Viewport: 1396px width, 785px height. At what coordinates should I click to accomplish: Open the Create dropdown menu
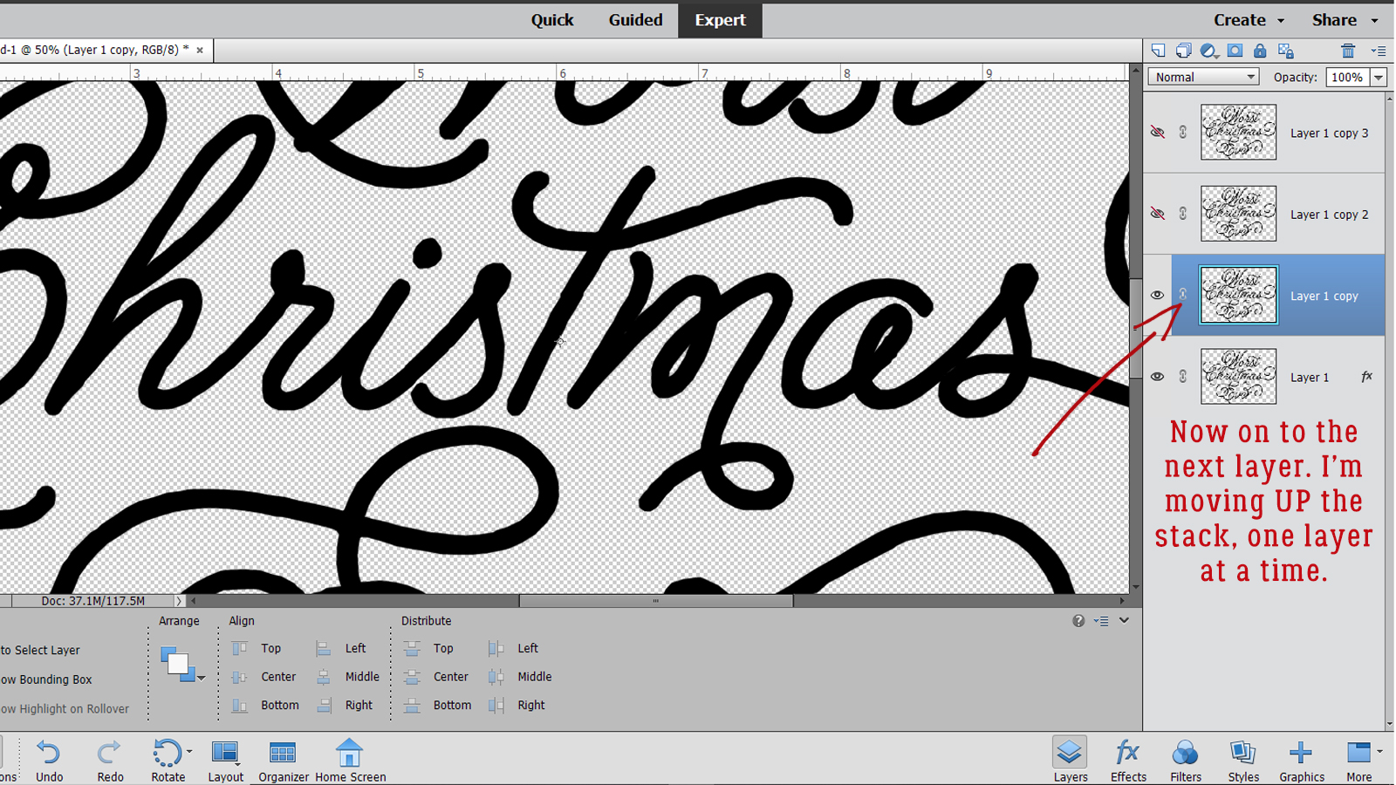click(x=1249, y=20)
